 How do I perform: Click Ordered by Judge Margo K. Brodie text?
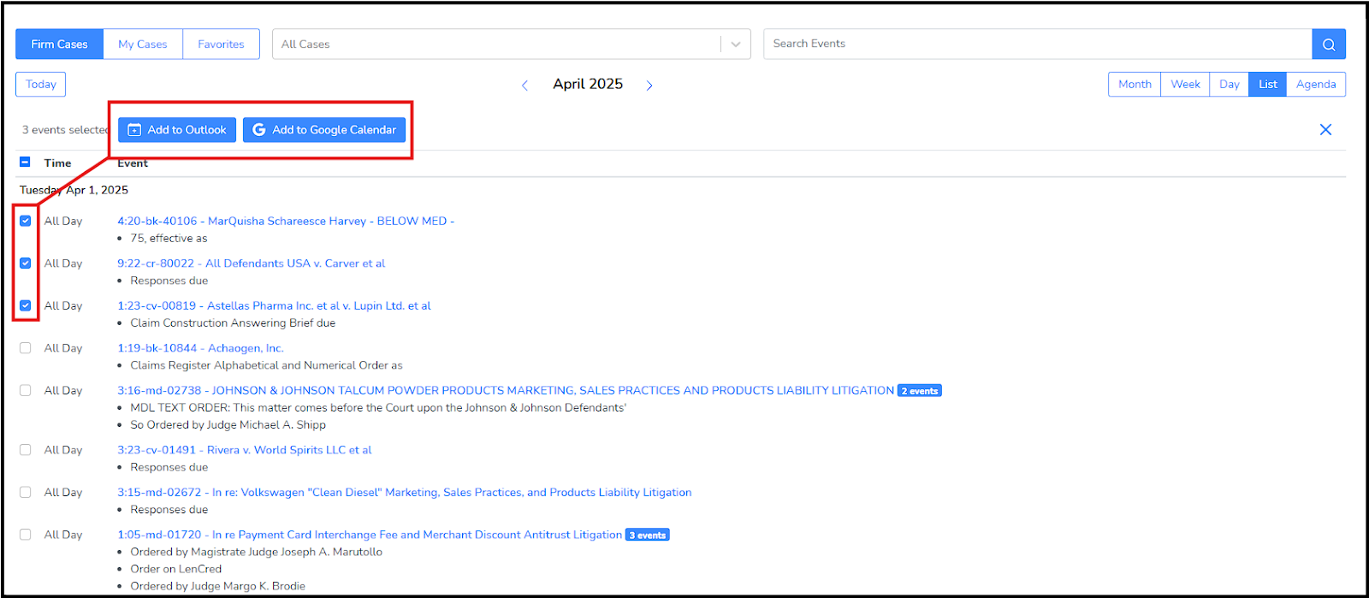[x=217, y=586]
